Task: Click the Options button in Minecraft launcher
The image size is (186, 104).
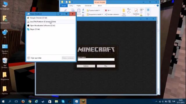Action: point(86,66)
